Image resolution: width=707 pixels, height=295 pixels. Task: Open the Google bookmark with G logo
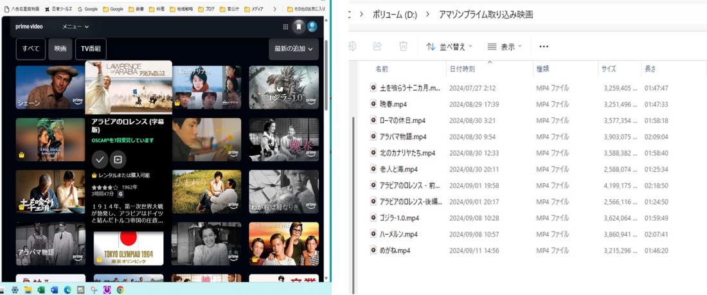(88, 9)
